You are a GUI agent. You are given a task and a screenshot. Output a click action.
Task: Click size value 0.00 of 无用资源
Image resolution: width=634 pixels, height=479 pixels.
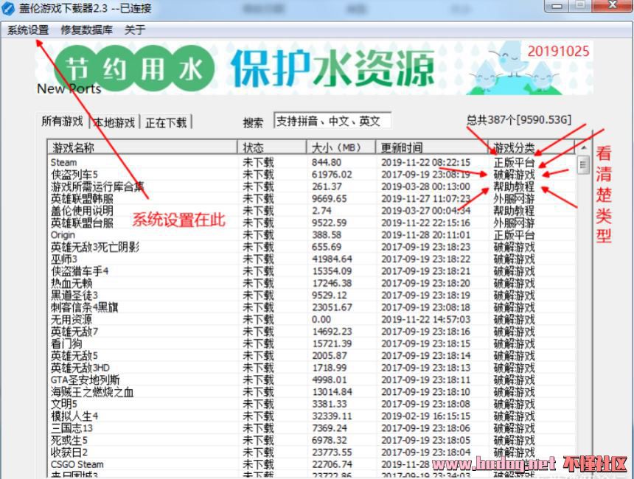(321, 320)
